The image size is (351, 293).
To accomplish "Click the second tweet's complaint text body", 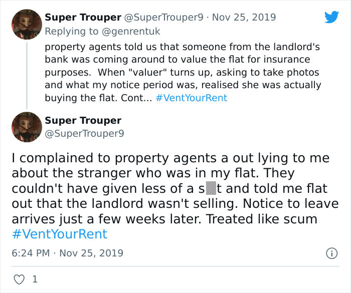I will [x=170, y=188].
